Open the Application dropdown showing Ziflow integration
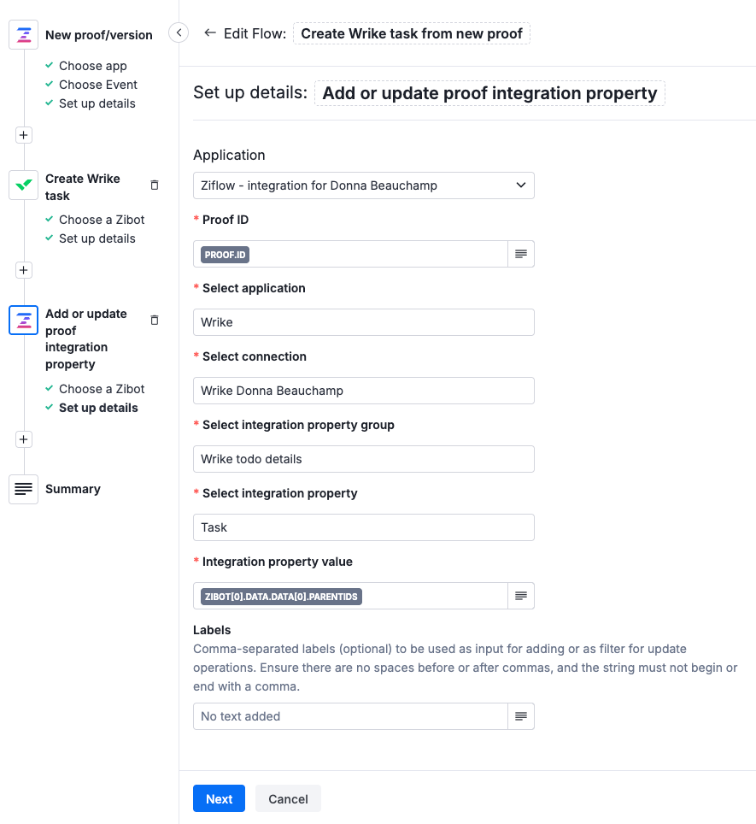The image size is (756, 824). pos(363,185)
